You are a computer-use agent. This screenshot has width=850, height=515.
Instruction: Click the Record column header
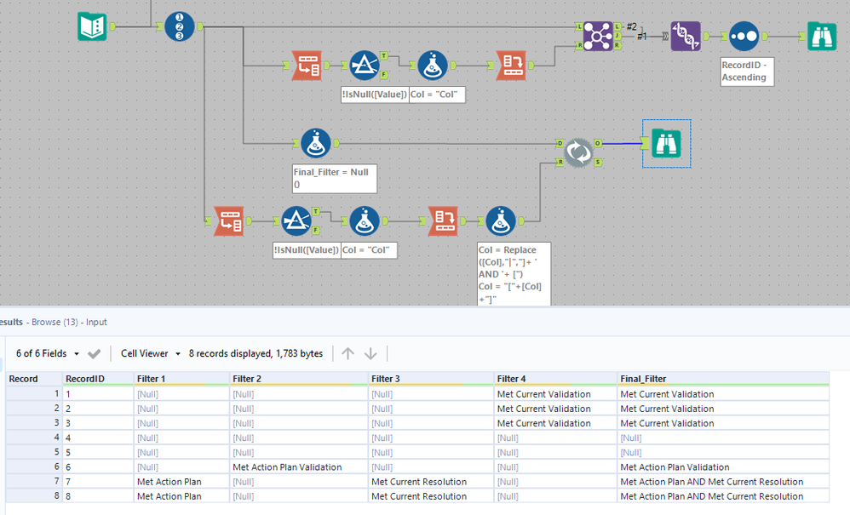tap(33, 379)
